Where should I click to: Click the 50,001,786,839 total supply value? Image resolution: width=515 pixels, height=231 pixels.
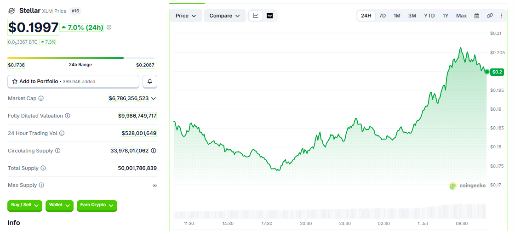(137, 168)
